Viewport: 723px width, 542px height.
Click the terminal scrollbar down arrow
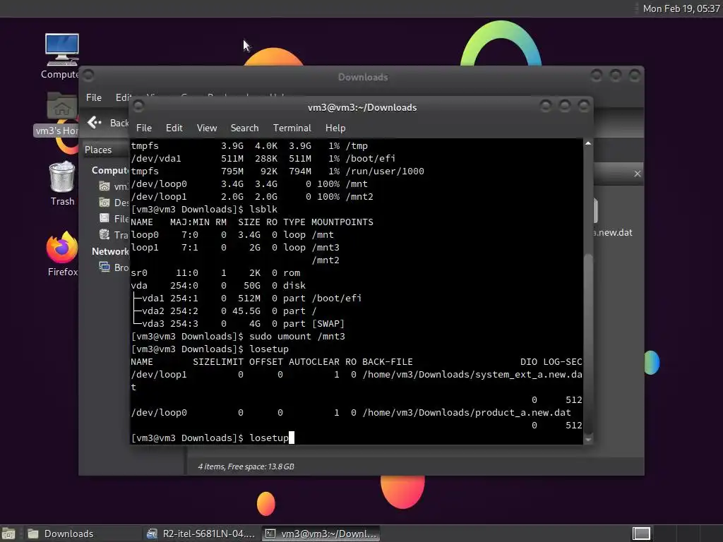click(x=588, y=440)
